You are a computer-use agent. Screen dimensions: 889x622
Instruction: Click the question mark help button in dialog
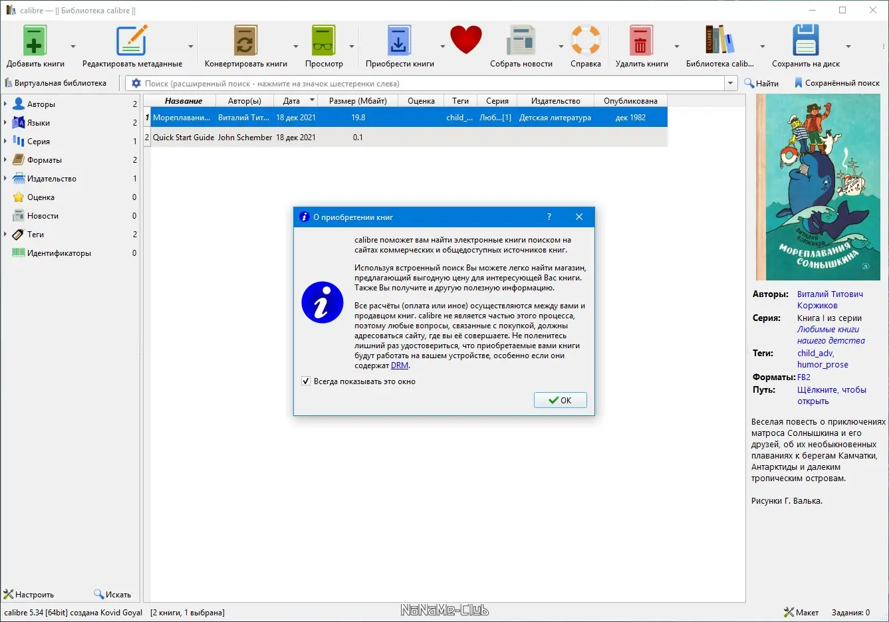coord(549,217)
